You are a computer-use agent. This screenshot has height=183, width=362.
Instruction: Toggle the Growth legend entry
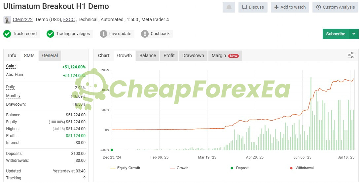[179, 168]
